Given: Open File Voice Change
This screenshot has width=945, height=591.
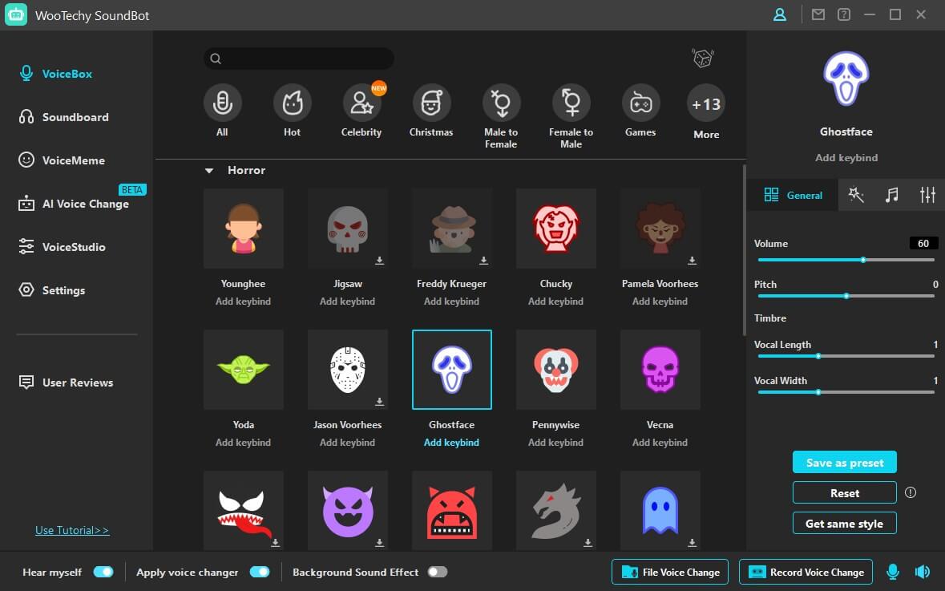Looking at the screenshot, I should click(x=670, y=572).
